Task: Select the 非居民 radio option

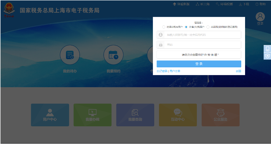Action: click(208, 27)
